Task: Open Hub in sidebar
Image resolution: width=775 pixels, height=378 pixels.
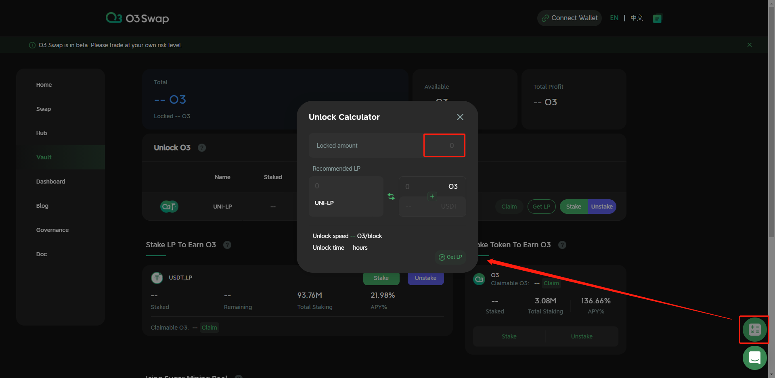Action: [x=42, y=133]
